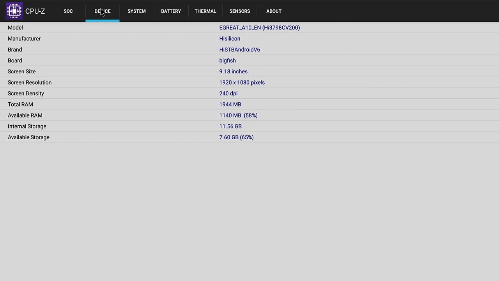Switch to the SYSTEM tab
The image size is (499, 281).
click(136, 11)
